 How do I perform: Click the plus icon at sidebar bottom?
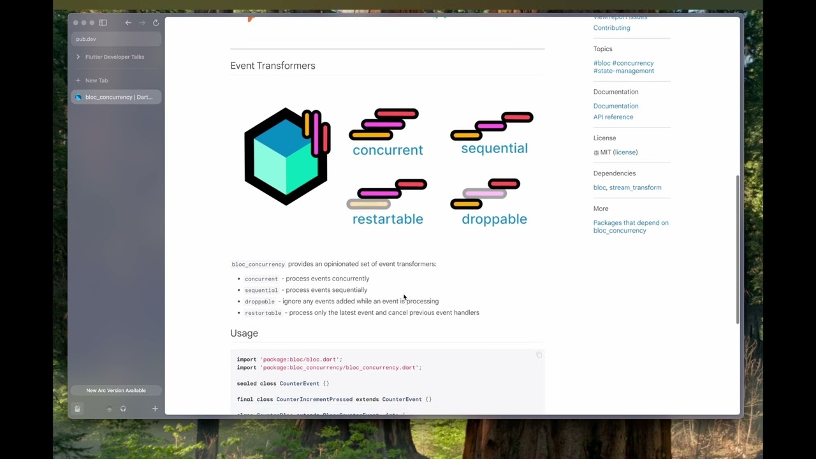(x=155, y=409)
